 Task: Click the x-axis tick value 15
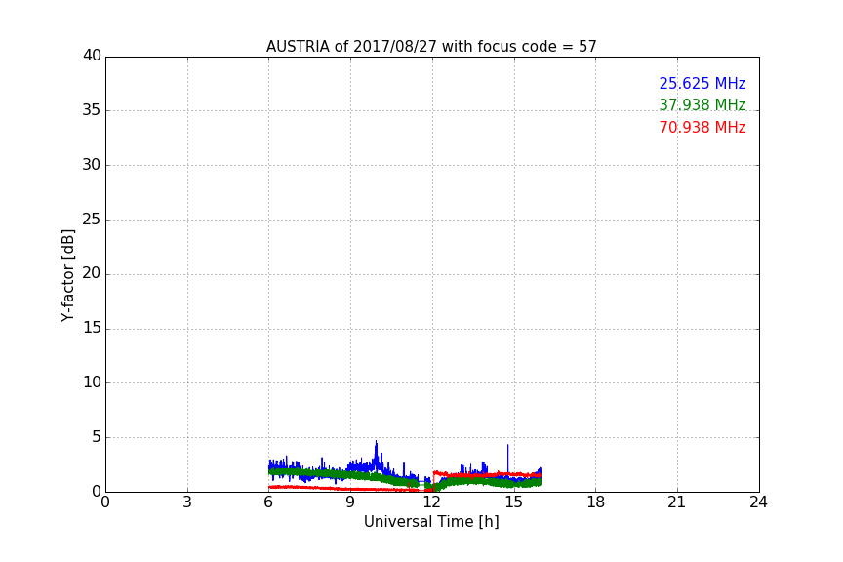[x=513, y=502]
